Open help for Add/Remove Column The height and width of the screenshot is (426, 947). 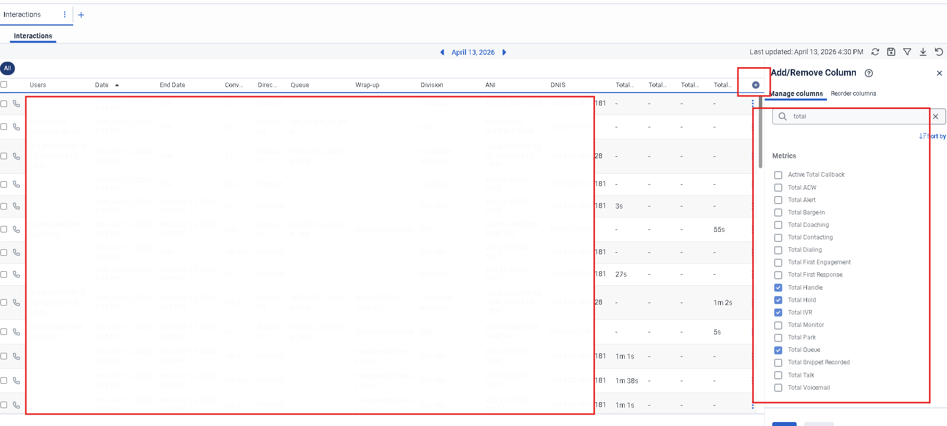coord(869,73)
